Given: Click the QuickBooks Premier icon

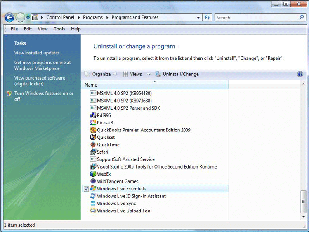Looking at the screenshot, I should 93,130.
